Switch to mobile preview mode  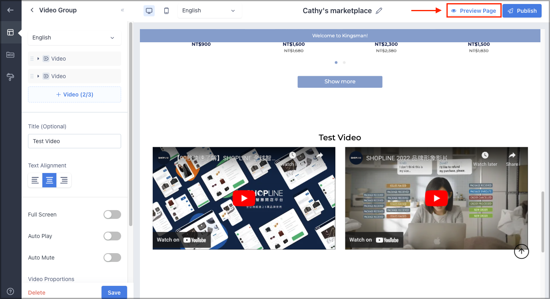click(166, 11)
